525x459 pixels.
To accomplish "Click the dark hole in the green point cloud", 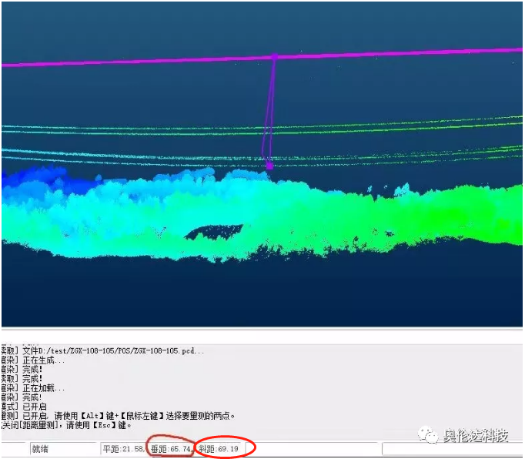I will pyautogui.click(x=214, y=231).
